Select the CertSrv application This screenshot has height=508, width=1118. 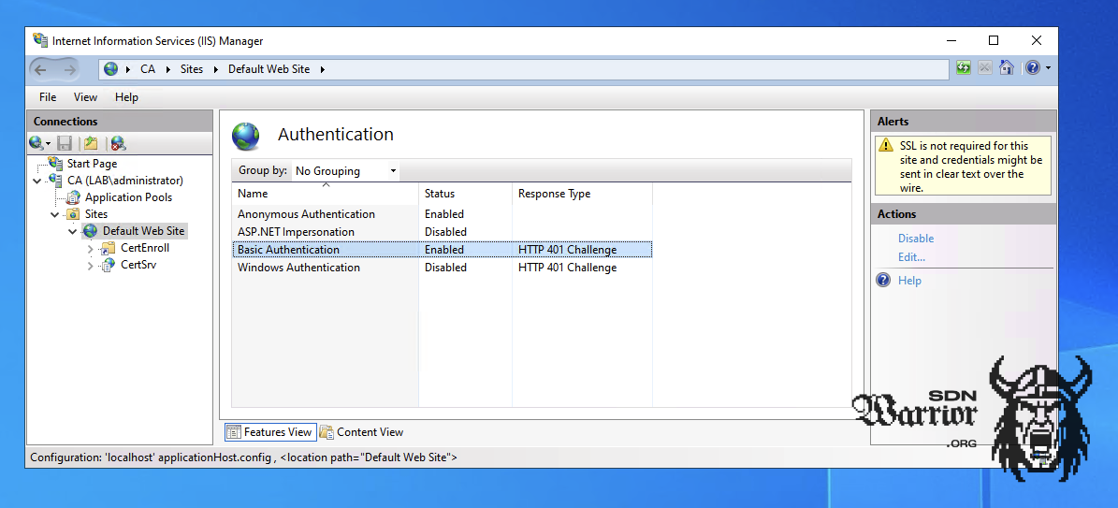(138, 265)
